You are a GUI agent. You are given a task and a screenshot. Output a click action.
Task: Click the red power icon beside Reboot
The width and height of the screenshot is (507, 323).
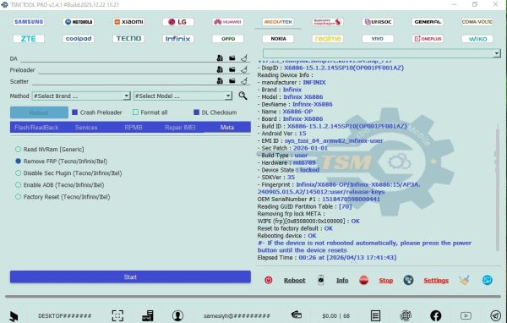269,280
